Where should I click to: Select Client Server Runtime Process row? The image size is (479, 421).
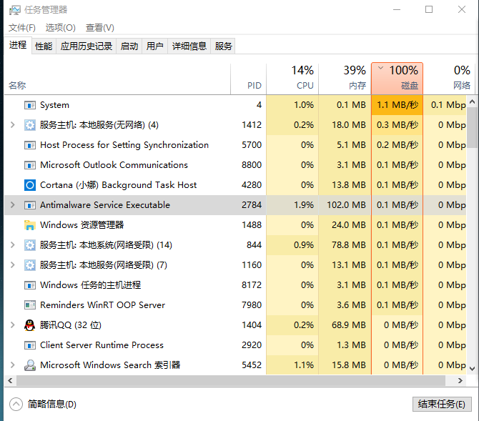pos(235,345)
